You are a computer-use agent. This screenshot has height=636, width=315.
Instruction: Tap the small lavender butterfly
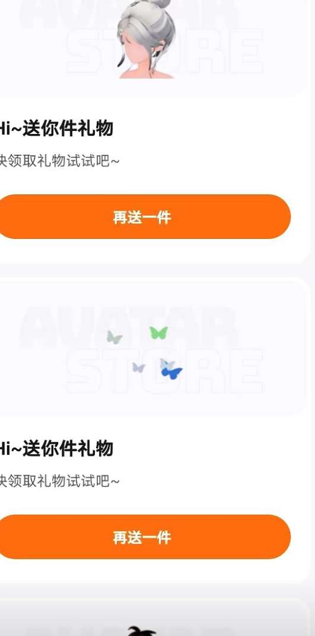point(138,367)
